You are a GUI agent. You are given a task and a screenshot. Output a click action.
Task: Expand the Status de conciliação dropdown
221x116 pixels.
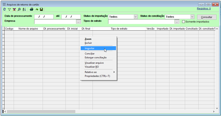click(192, 17)
